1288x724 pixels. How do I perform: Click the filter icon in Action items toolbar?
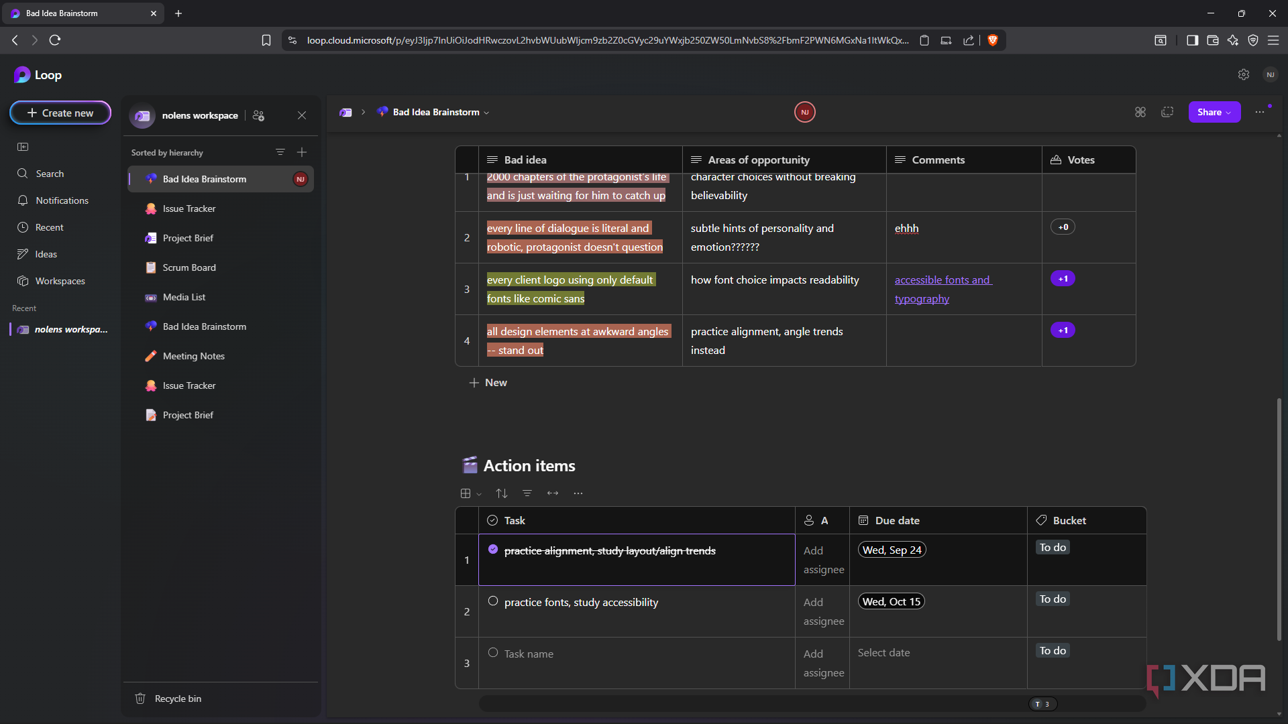(x=527, y=493)
